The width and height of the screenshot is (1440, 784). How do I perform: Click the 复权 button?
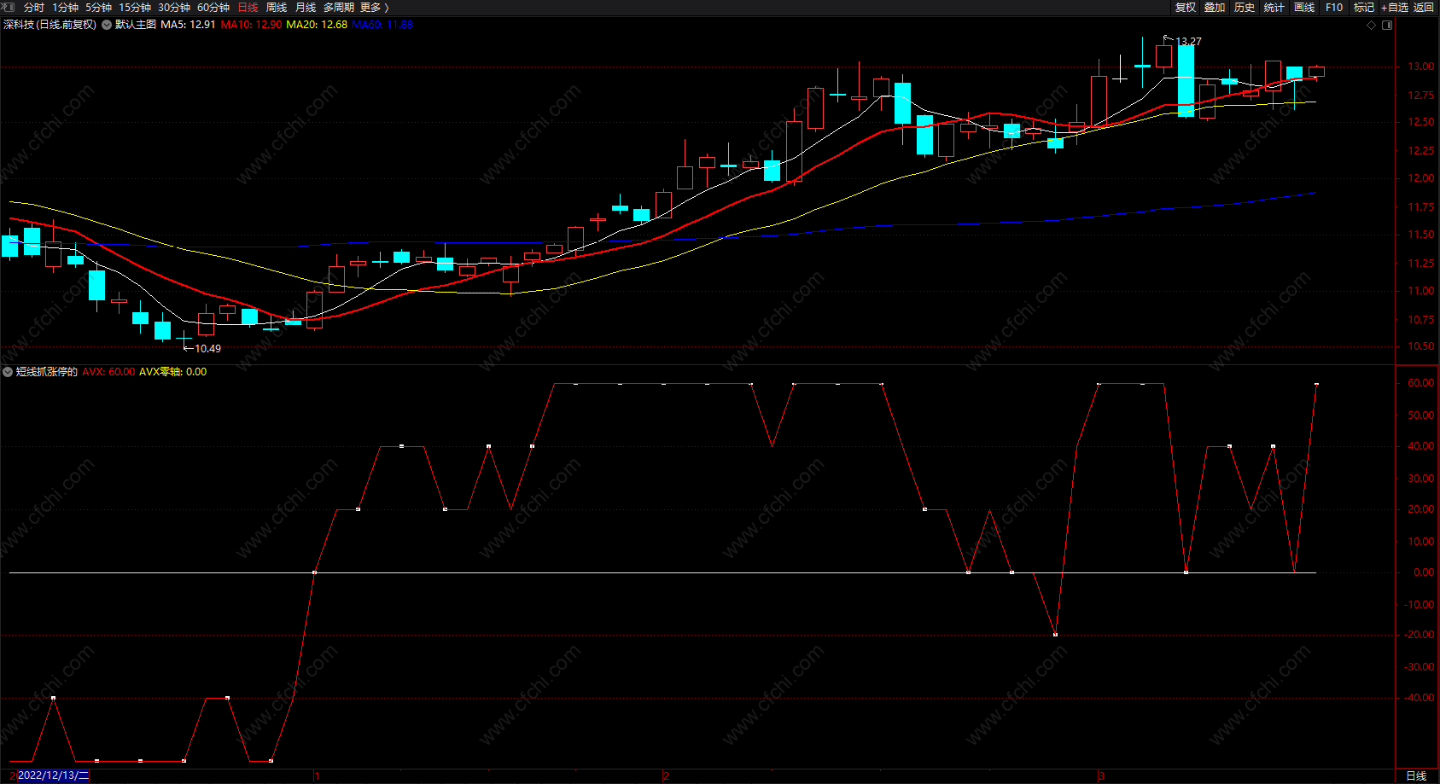point(1185,7)
